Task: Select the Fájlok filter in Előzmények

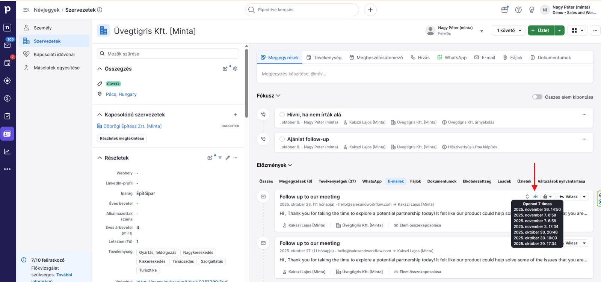Action: [415, 181]
